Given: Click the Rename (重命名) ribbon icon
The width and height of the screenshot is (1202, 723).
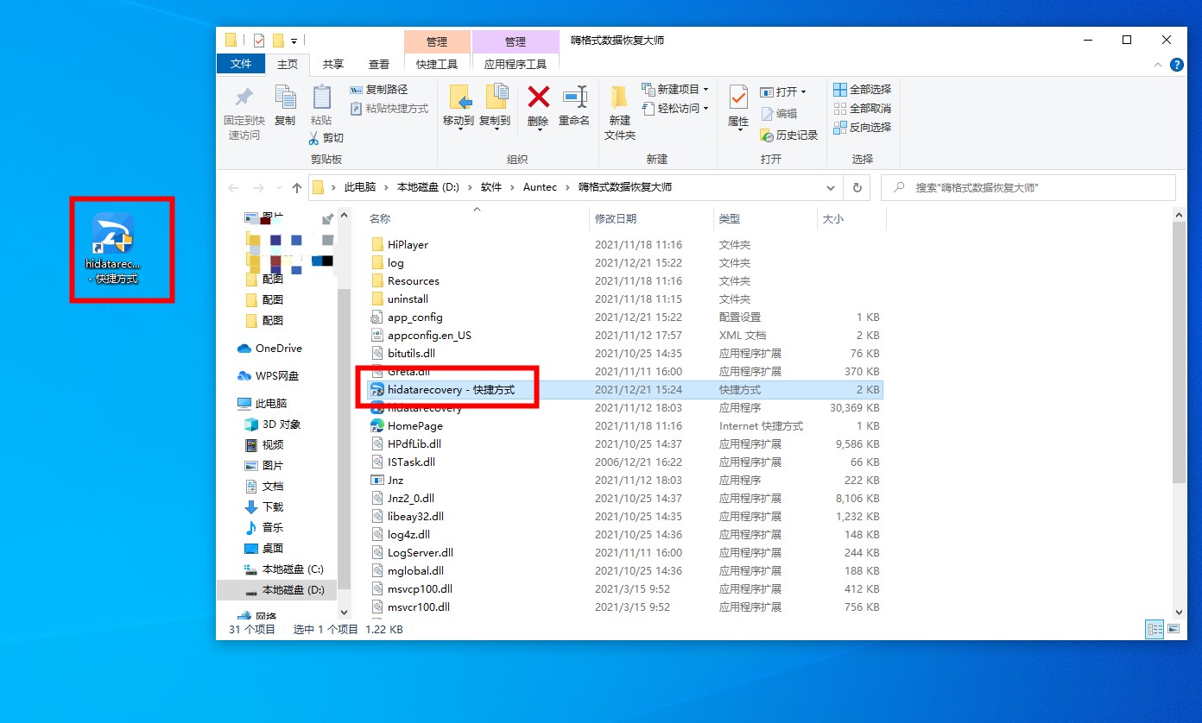Looking at the screenshot, I should click(x=574, y=97).
